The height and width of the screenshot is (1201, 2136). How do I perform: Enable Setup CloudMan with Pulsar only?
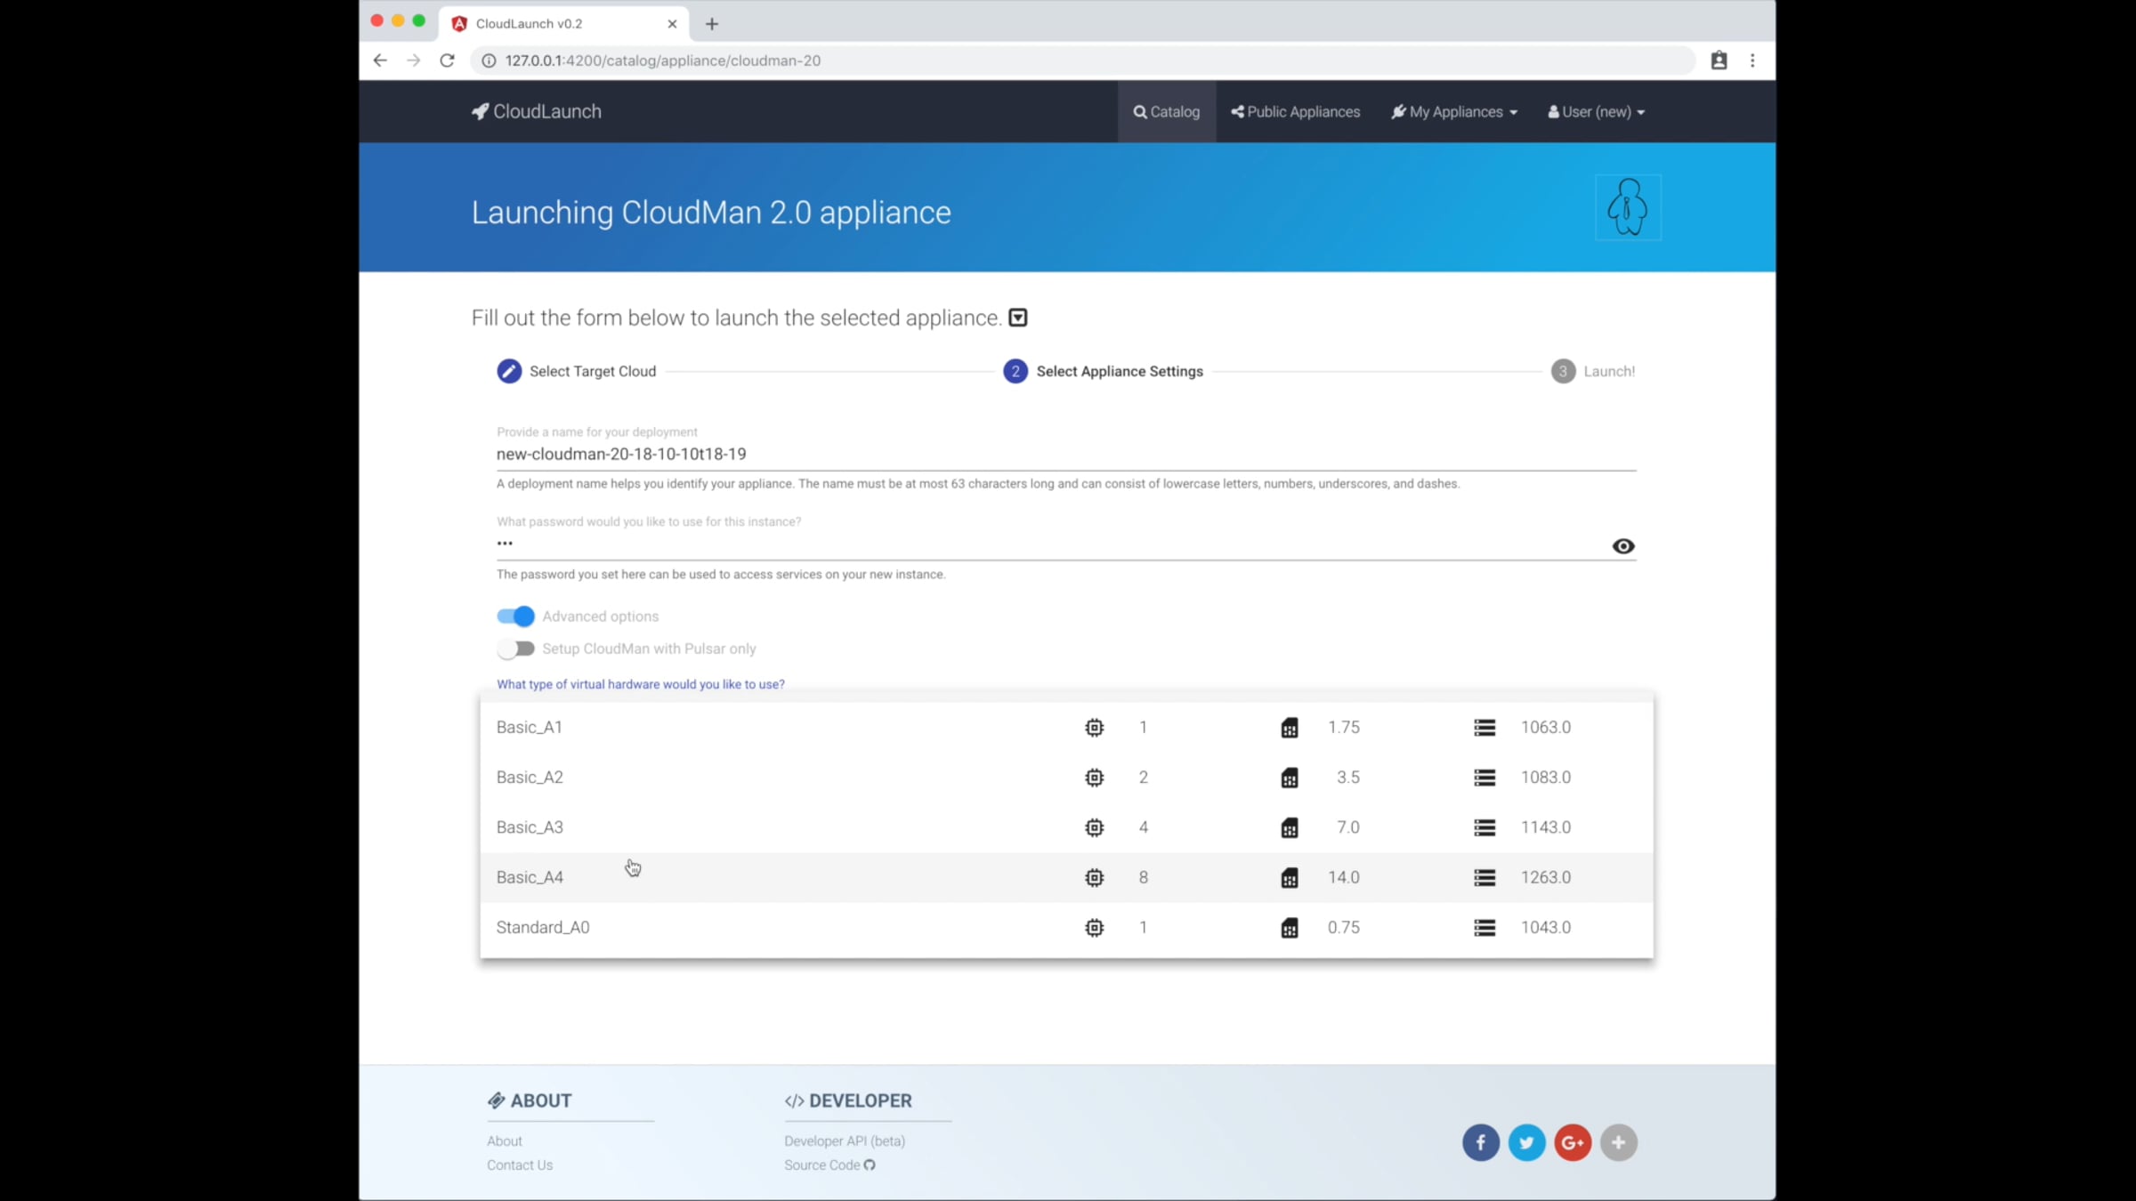515,649
